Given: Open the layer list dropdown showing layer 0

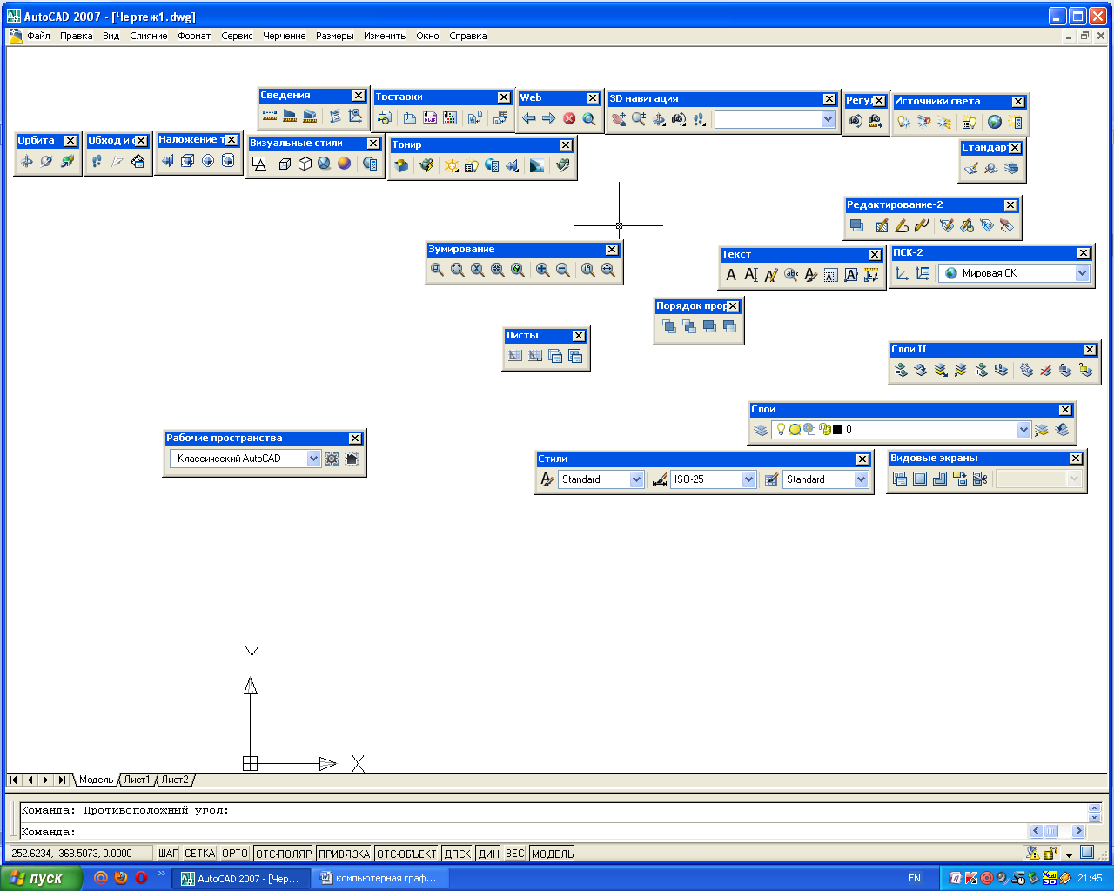Looking at the screenshot, I should 1023,430.
